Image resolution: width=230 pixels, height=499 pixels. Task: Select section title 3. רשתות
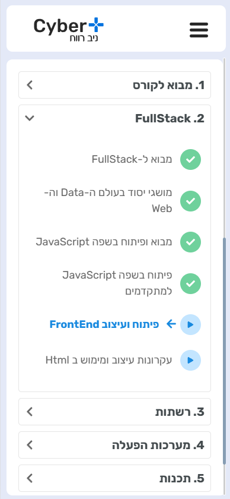click(x=180, y=412)
